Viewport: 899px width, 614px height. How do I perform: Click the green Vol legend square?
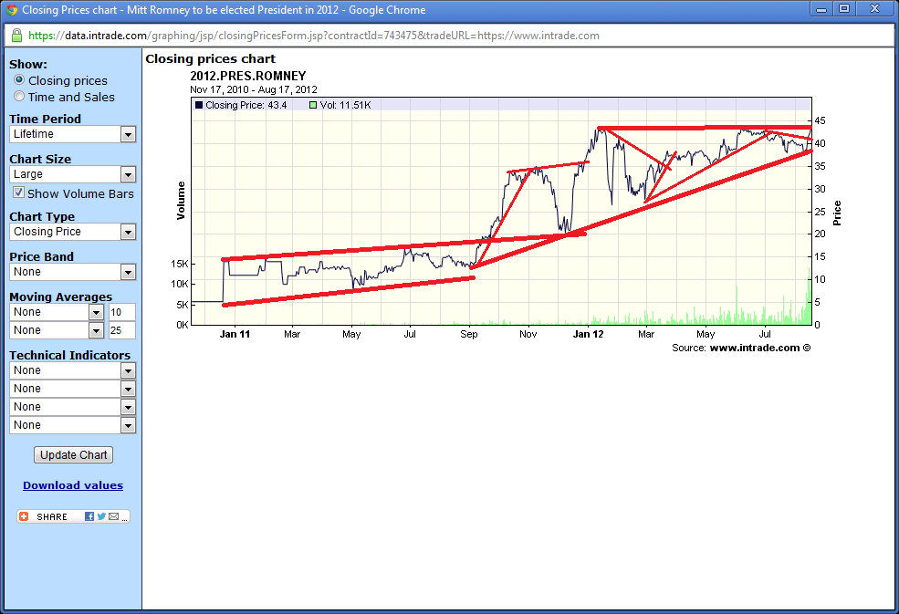click(x=312, y=105)
